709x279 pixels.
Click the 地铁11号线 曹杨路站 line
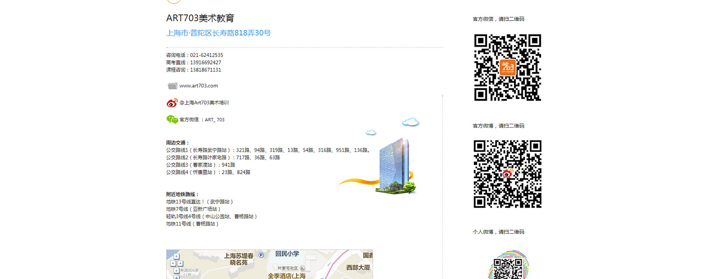(x=193, y=224)
